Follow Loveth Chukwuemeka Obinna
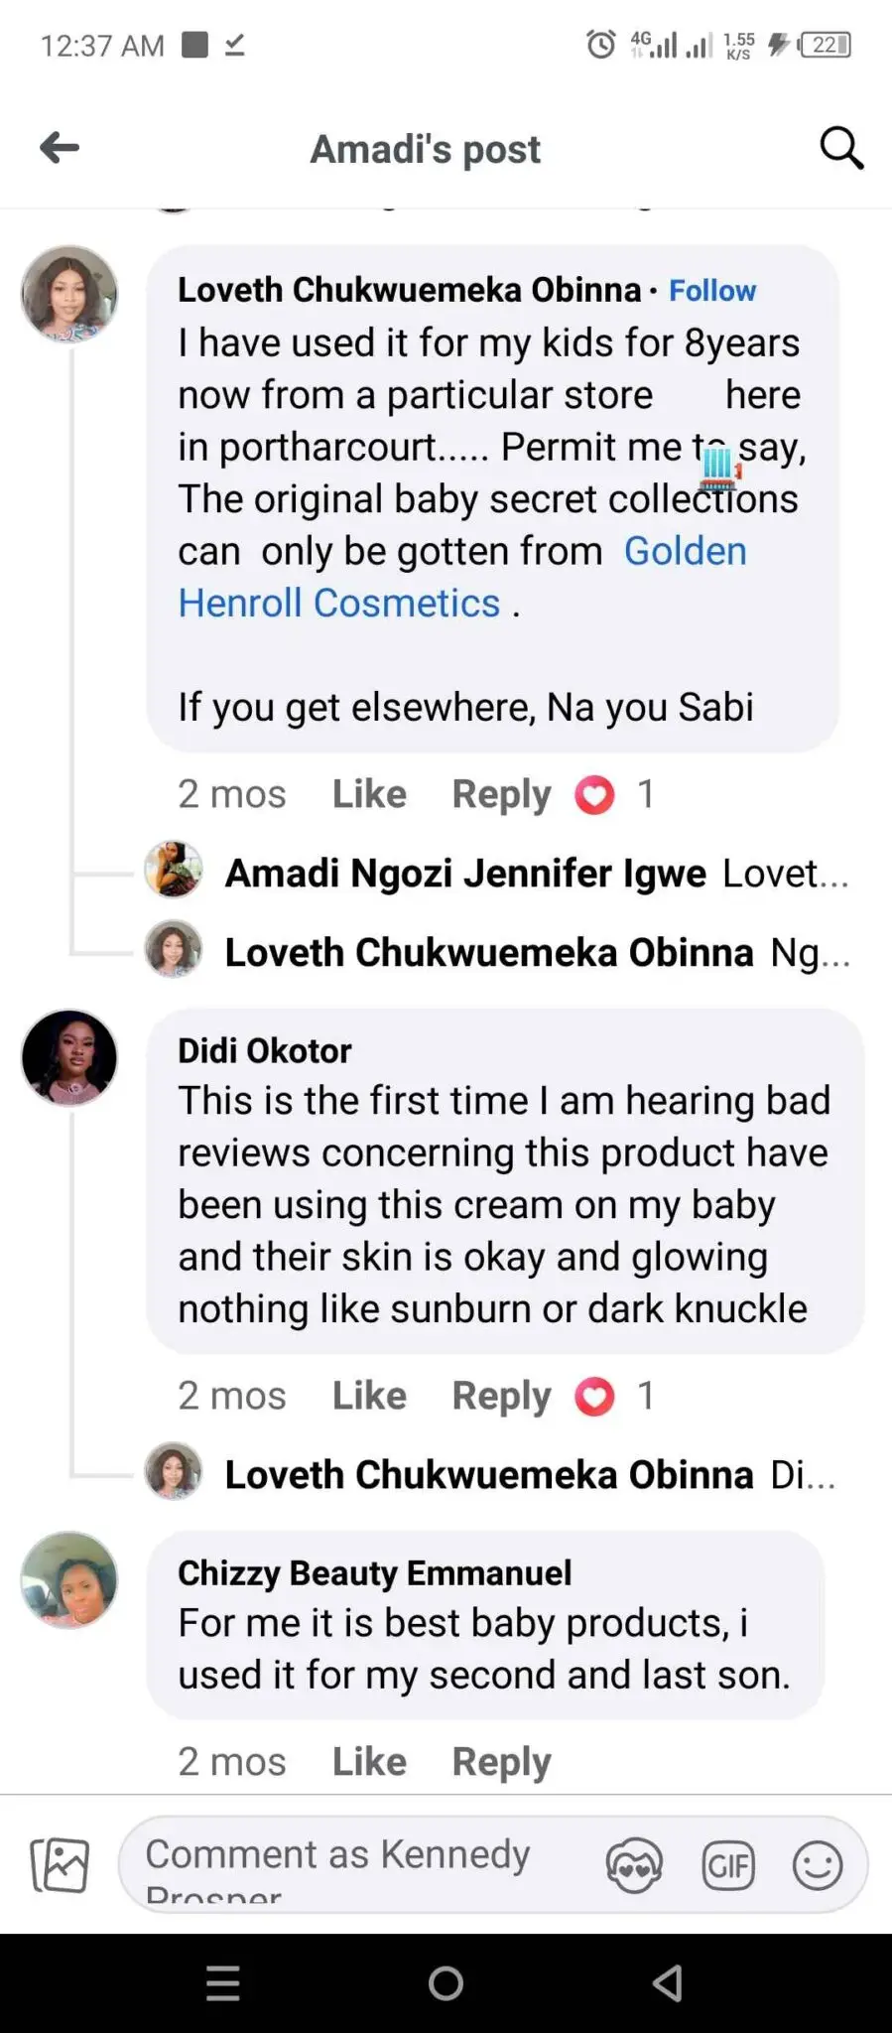The image size is (892, 2033). coord(711,291)
